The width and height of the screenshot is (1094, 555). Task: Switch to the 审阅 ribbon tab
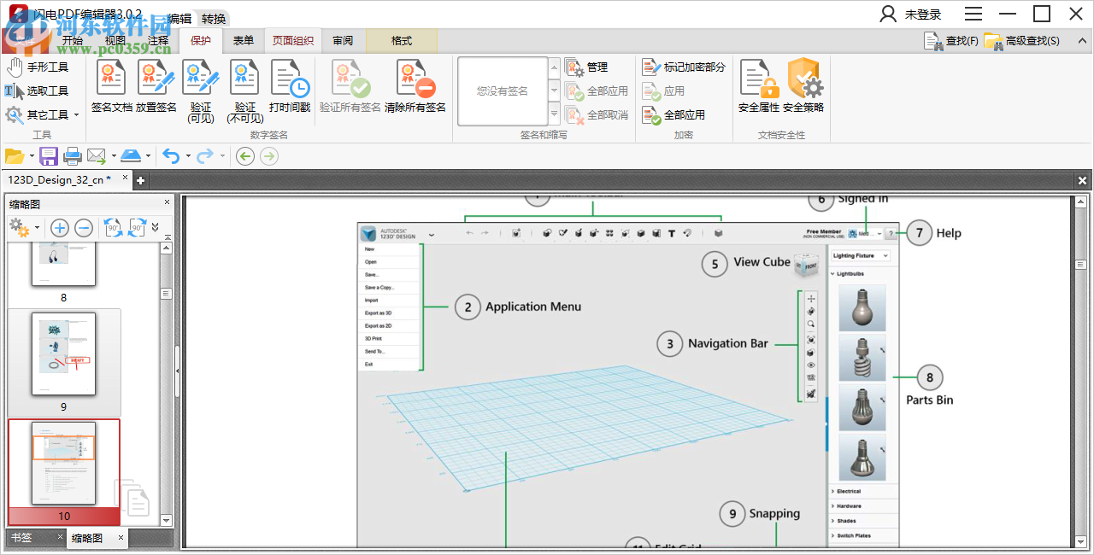point(343,40)
